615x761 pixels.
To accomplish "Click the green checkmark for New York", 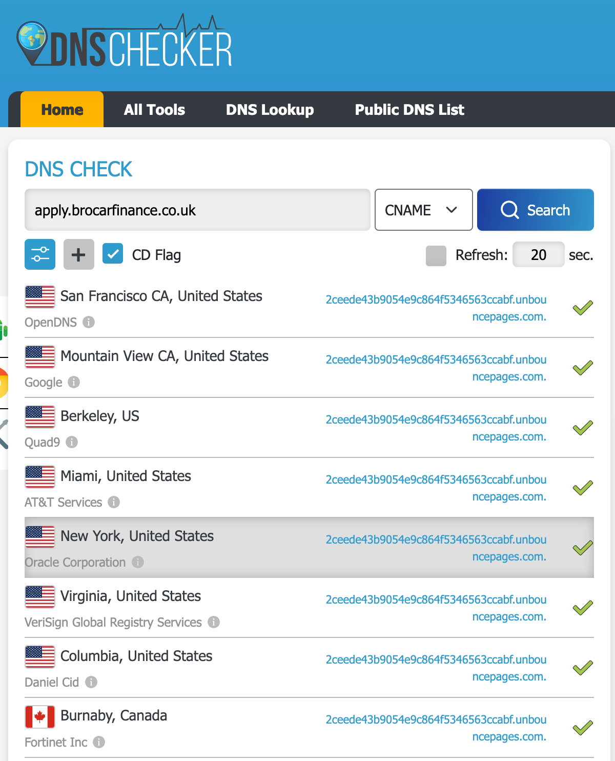I will coord(583,548).
